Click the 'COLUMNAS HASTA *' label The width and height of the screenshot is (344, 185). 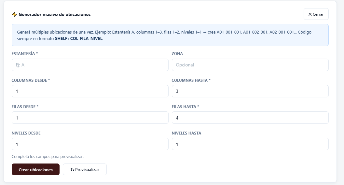tap(191, 80)
